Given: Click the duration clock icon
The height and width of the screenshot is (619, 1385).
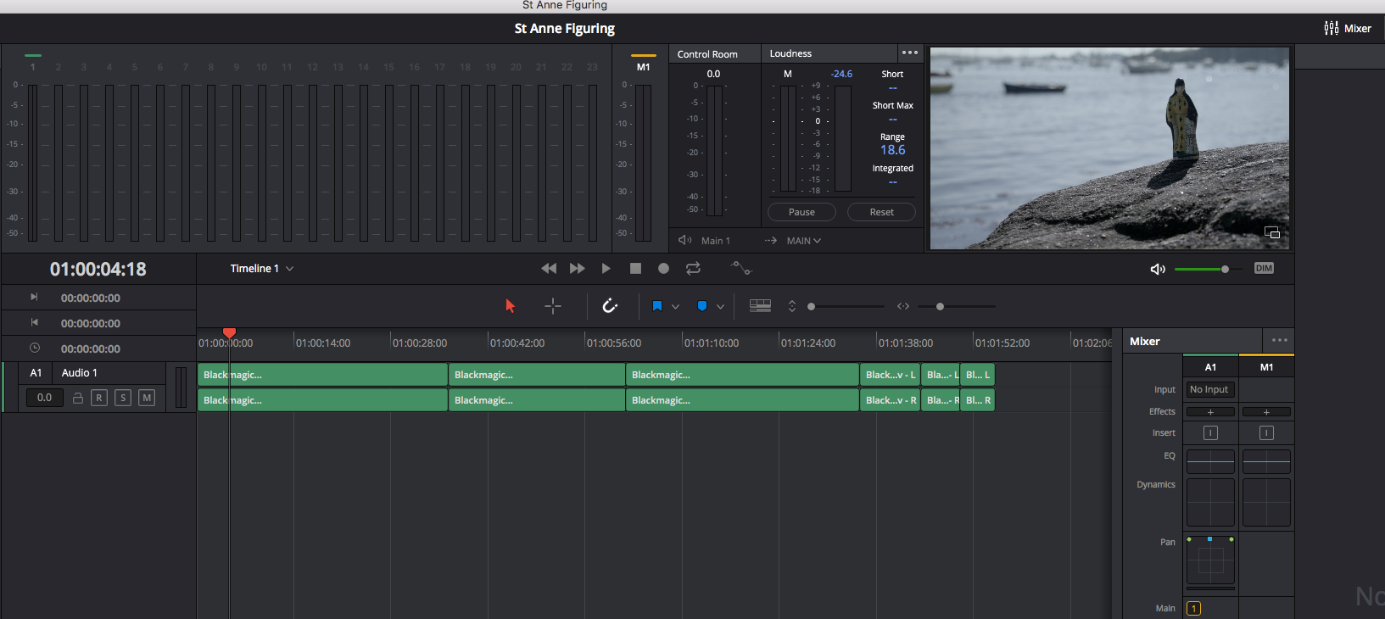Looking at the screenshot, I should click(x=34, y=348).
